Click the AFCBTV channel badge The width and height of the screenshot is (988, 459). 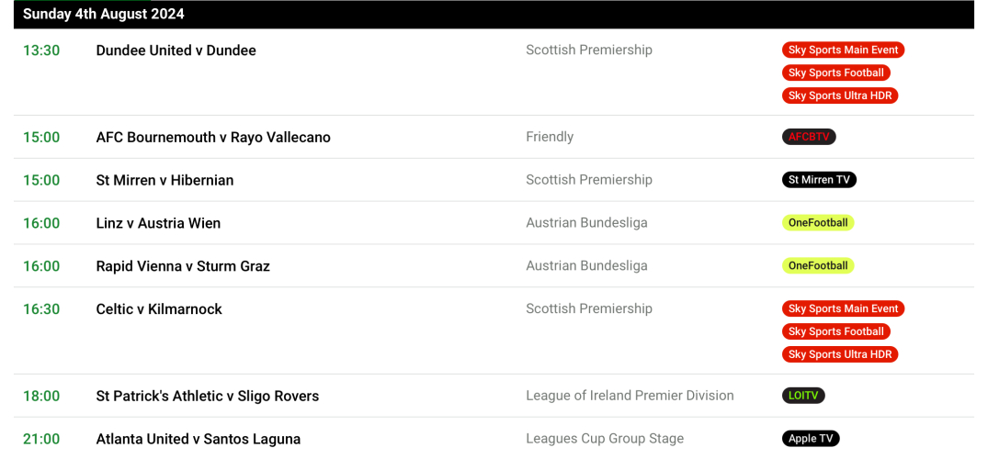click(x=809, y=137)
